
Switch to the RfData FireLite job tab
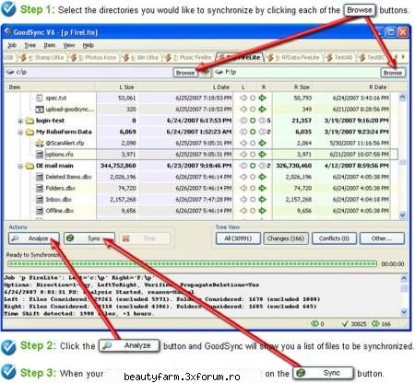[293, 57]
